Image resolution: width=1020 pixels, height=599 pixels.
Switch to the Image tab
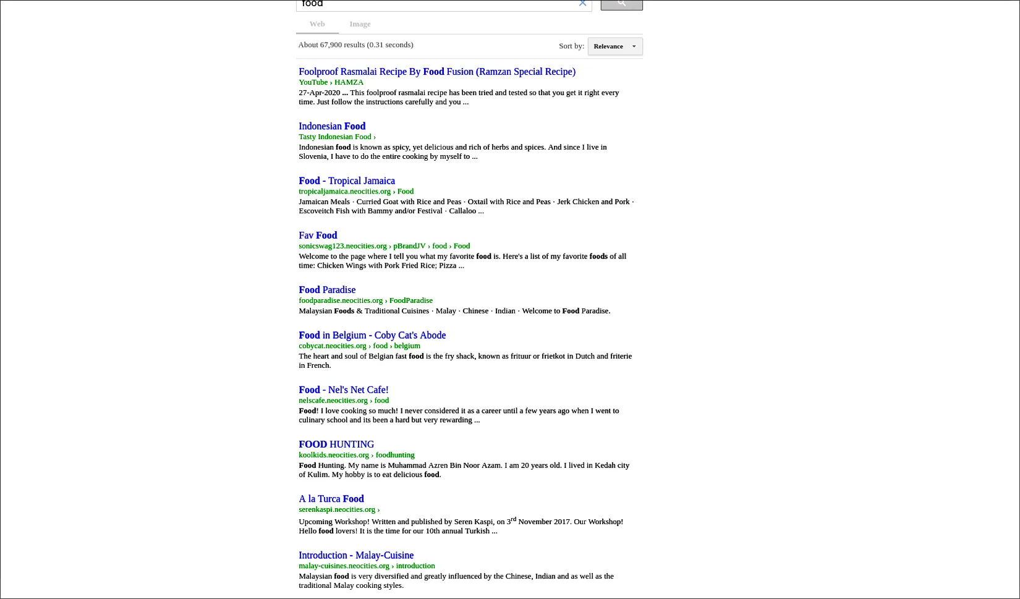pos(360,23)
